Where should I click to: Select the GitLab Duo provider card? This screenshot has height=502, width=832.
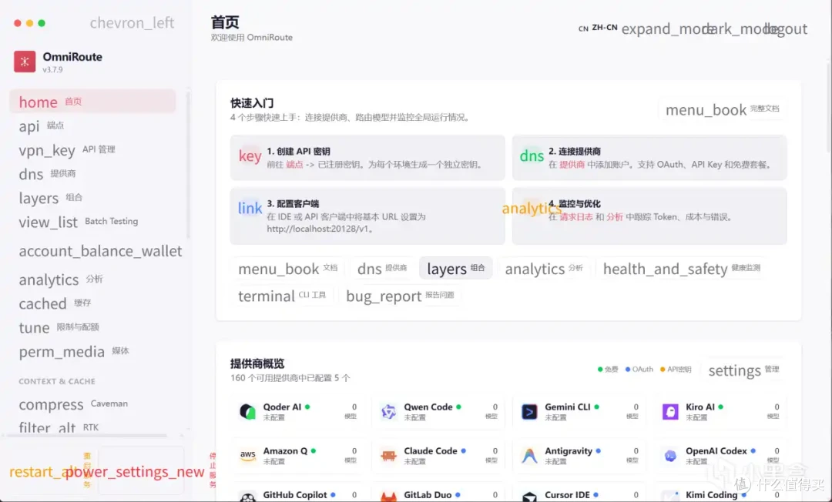(x=439, y=493)
